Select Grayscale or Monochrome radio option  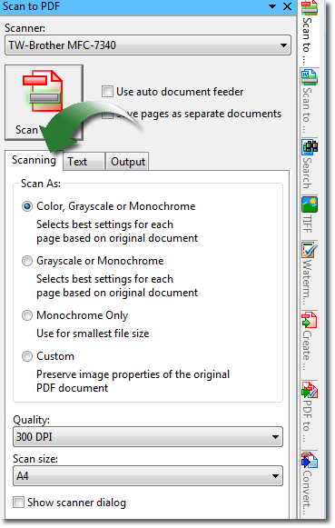(27, 261)
